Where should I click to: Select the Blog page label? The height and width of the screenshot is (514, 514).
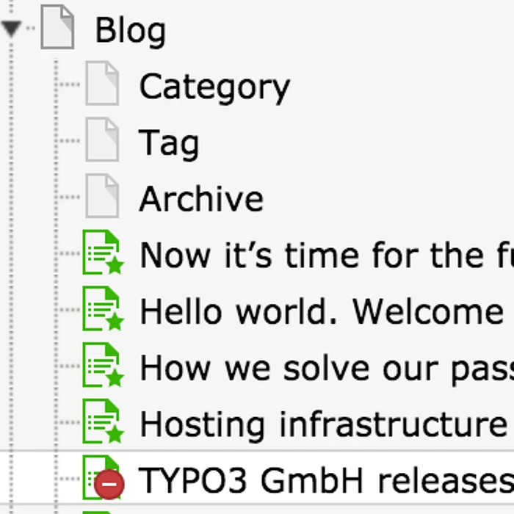[131, 31]
